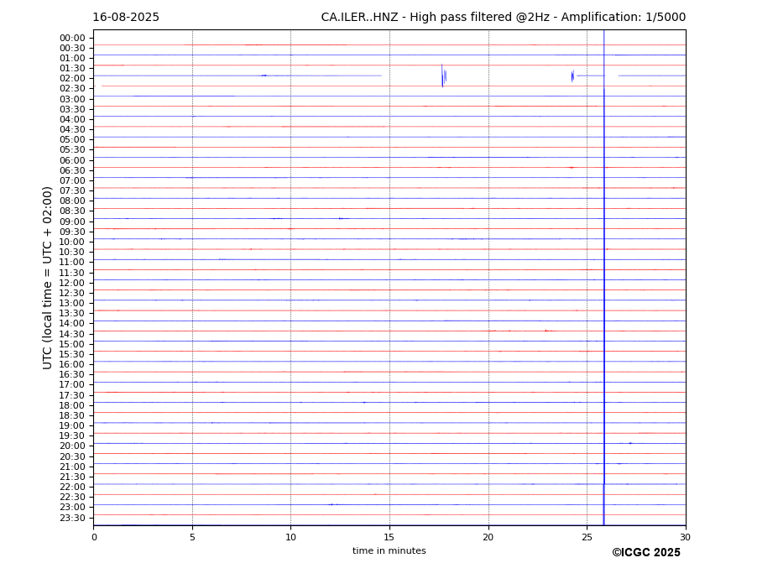778x584 pixels.
Task: Click the 01:30 time label
Action: pyautogui.click(x=72, y=69)
